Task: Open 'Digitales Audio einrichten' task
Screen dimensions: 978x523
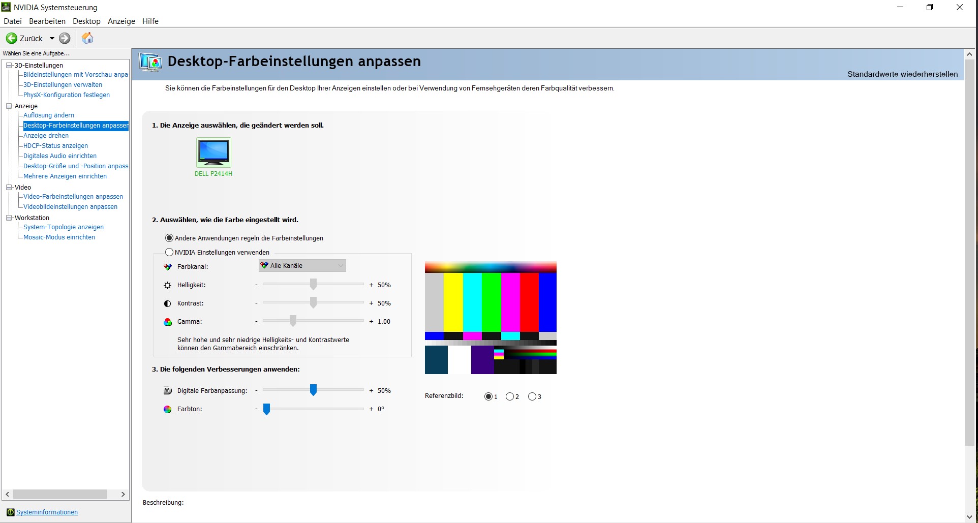Action: coord(60,156)
